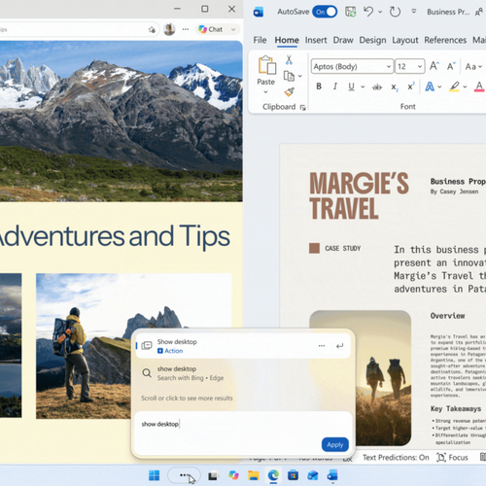This screenshot has width=486, height=486.
Task: Click the text highlight color pen icon
Action: pos(454,87)
